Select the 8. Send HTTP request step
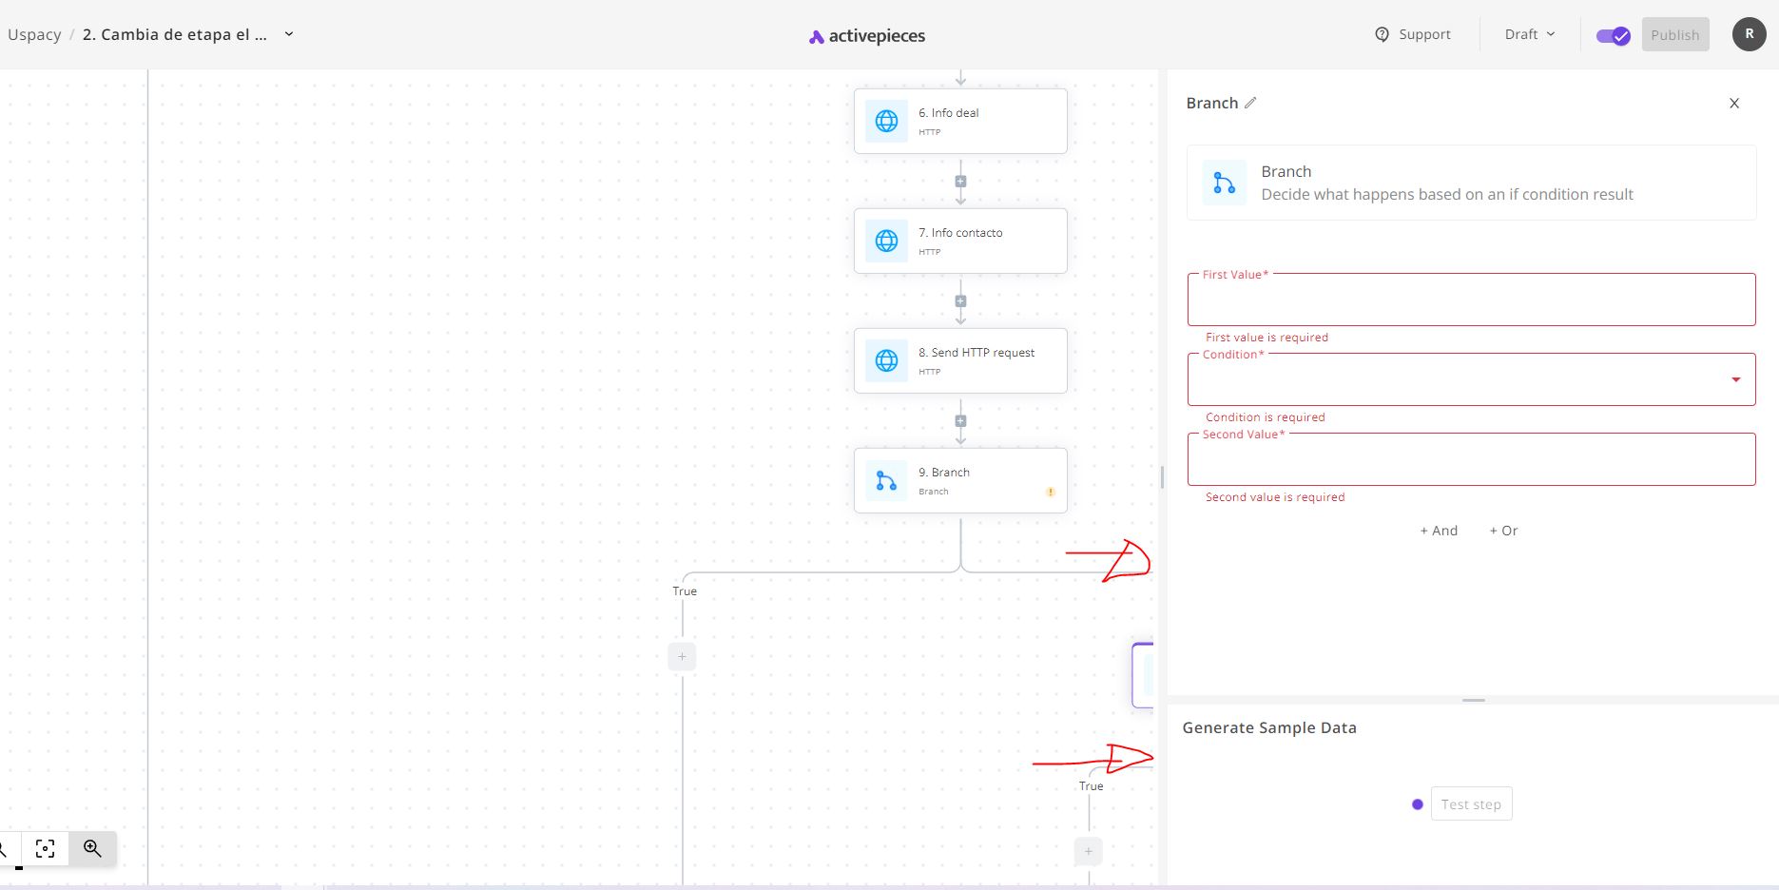This screenshot has height=890, width=1779. pyautogui.click(x=960, y=361)
